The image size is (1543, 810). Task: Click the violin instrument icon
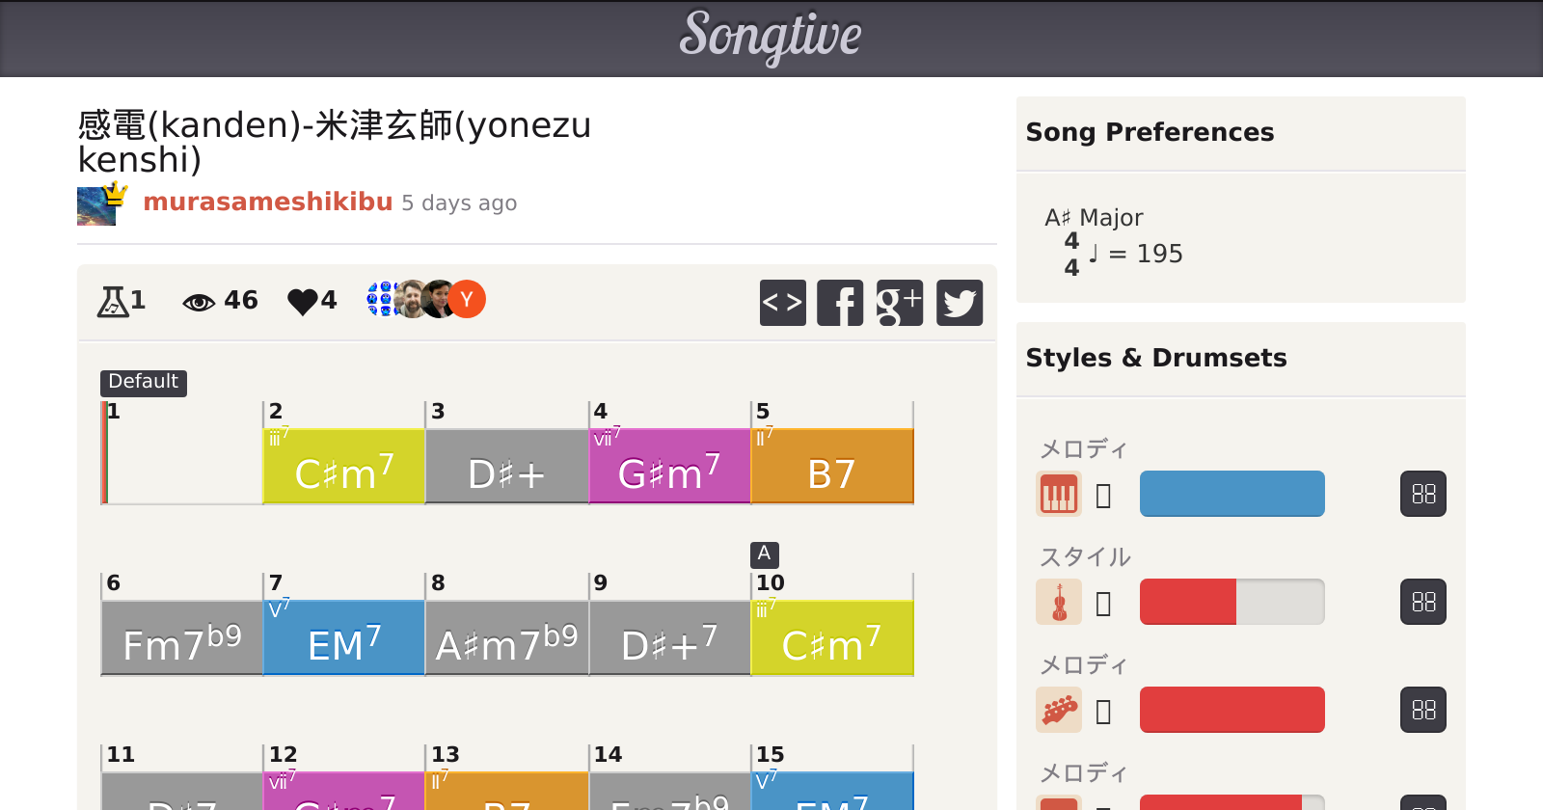pyautogui.click(x=1058, y=602)
